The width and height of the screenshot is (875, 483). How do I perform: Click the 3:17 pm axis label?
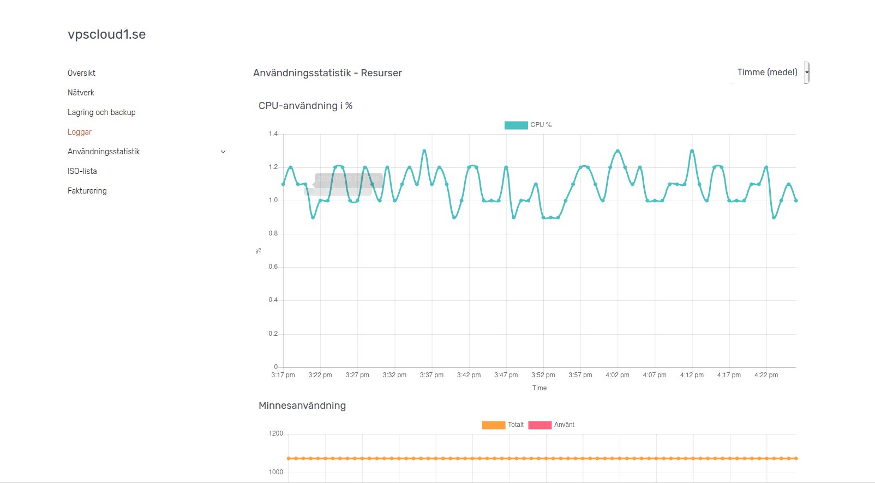[x=283, y=375]
